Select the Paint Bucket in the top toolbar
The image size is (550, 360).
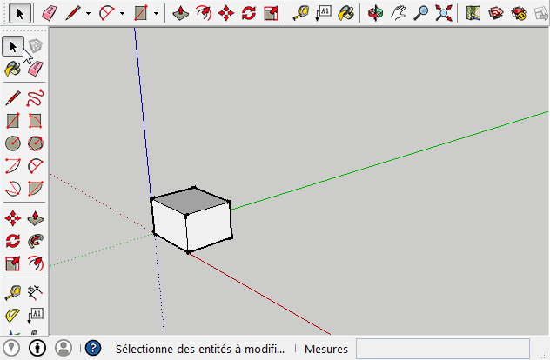click(x=345, y=13)
